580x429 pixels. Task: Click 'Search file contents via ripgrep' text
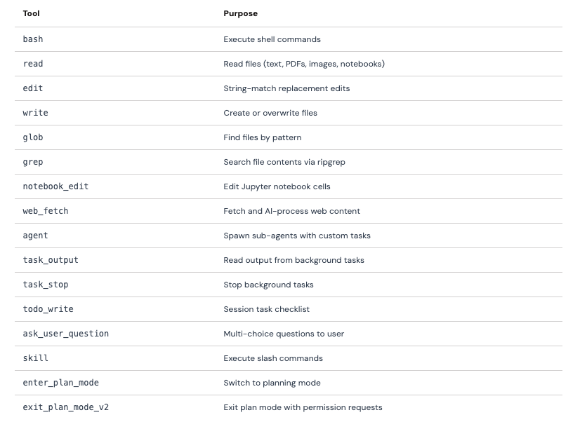284,162
